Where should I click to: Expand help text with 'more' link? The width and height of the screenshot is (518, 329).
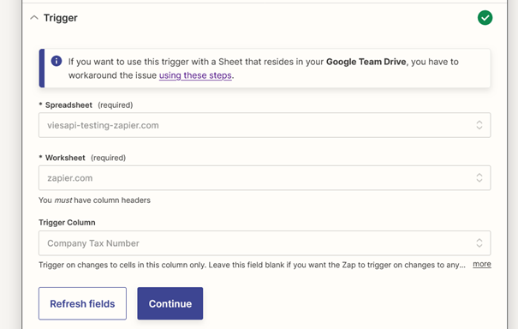pyautogui.click(x=482, y=264)
